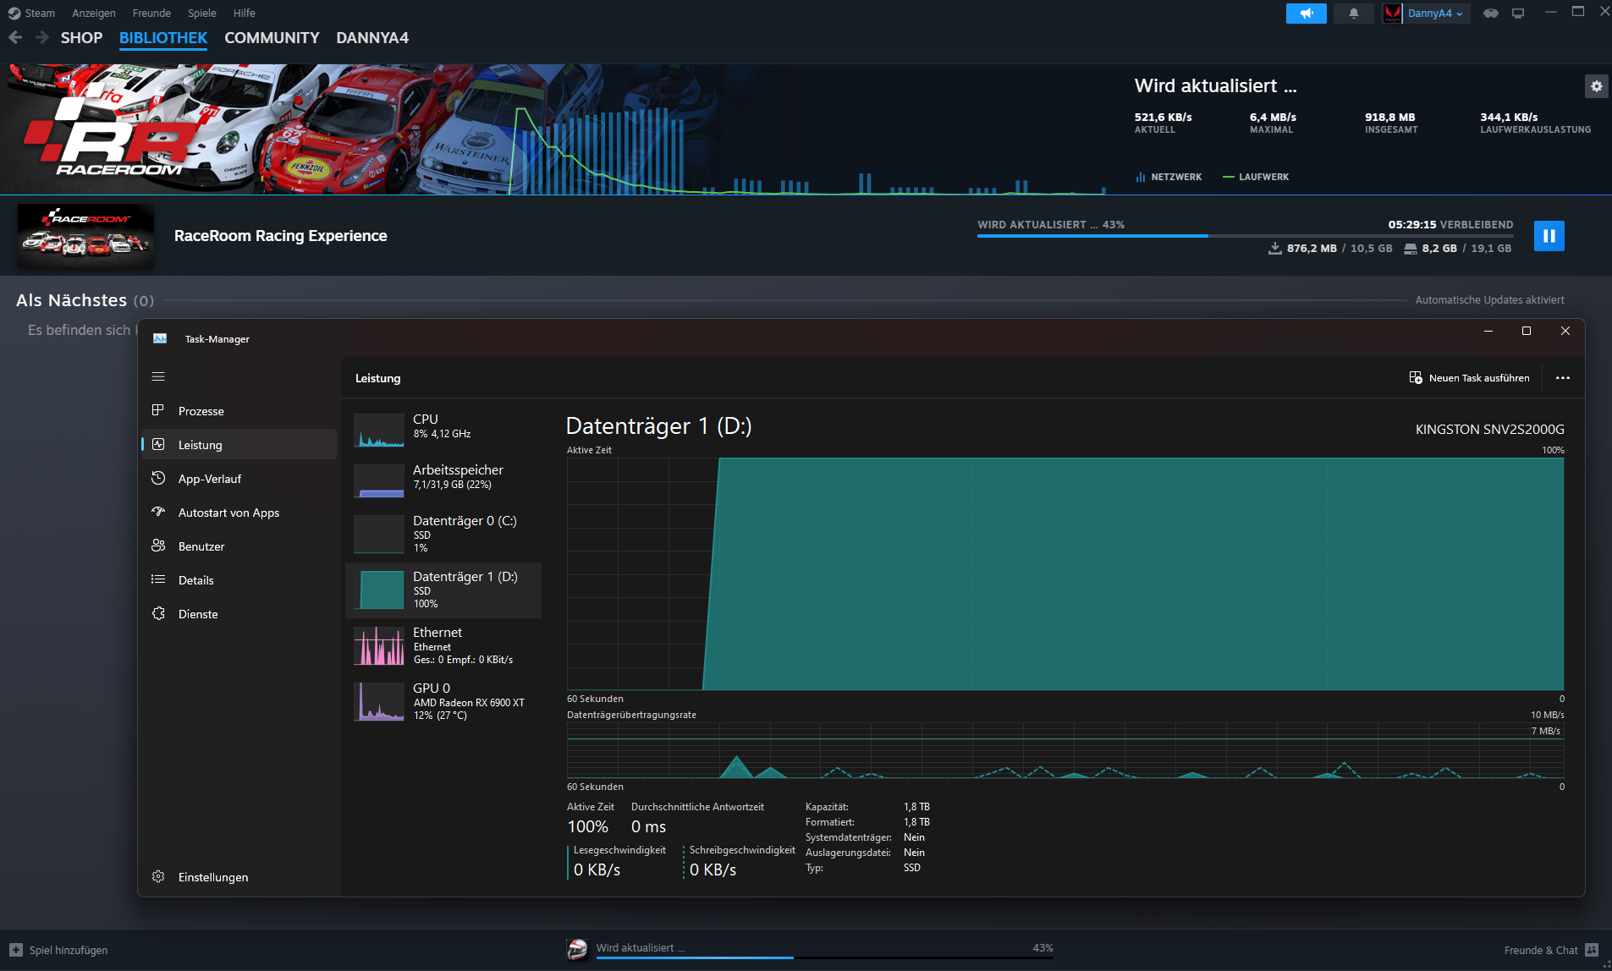
Task: Pause the RaceRoom download
Action: coord(1549,236)
